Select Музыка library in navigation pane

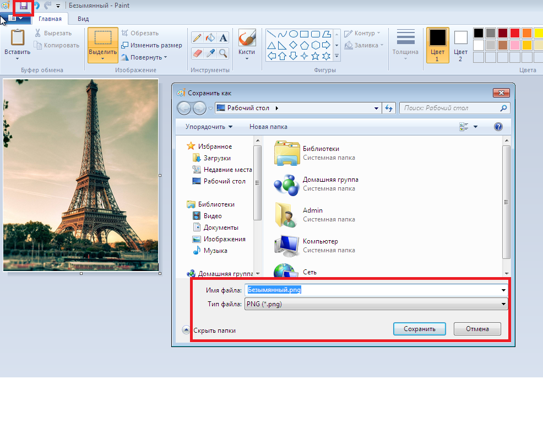pos(210,251)
